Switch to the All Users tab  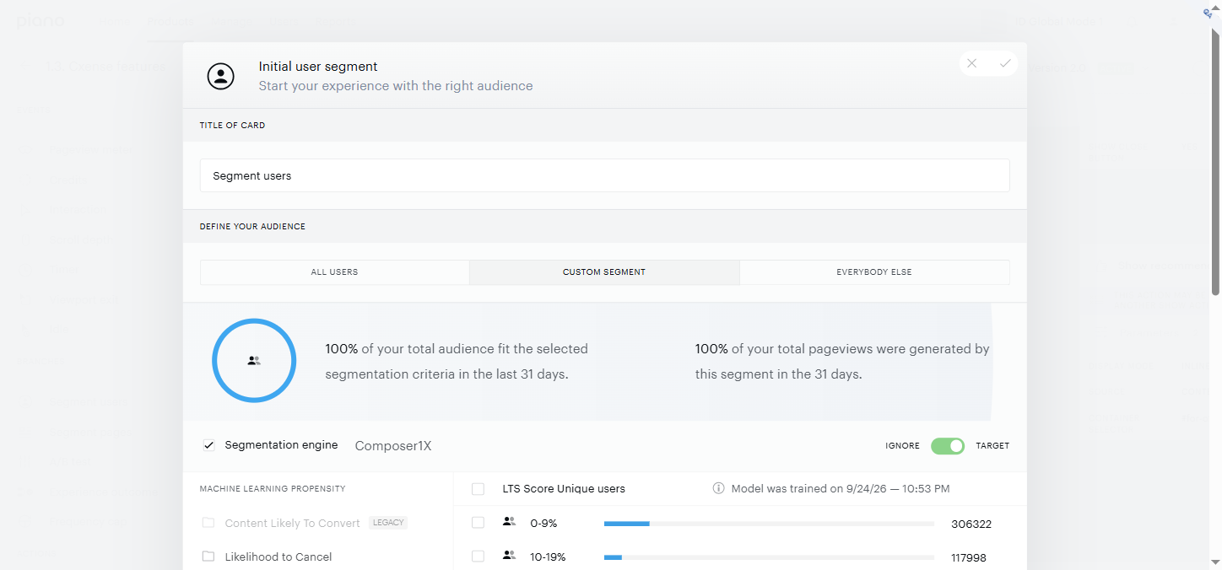click(335, 272)
